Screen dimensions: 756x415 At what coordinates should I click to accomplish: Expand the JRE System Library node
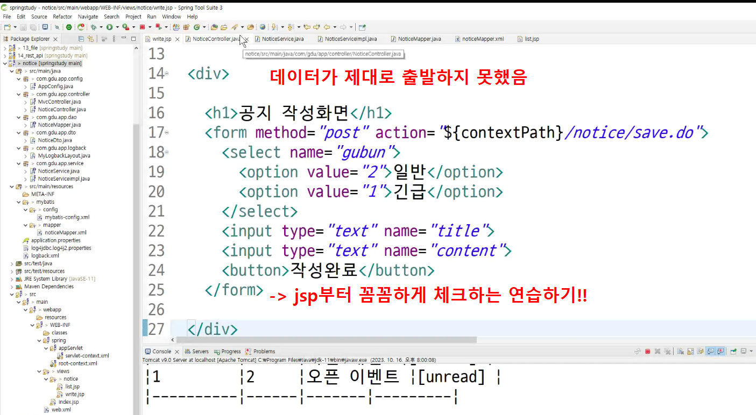12,279
